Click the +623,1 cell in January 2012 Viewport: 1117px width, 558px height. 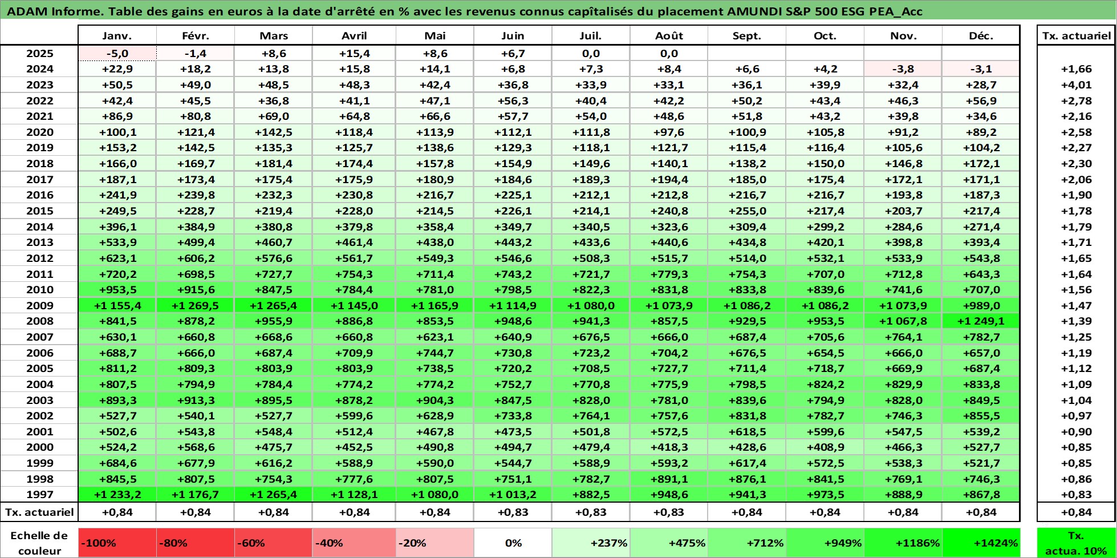click(x=117, y=258)
